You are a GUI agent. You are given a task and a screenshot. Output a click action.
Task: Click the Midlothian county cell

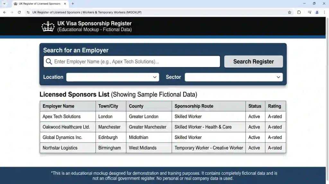coord(149,137)
